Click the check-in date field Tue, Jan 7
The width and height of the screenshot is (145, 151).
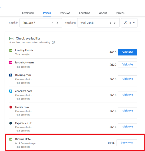coord(41,23)
